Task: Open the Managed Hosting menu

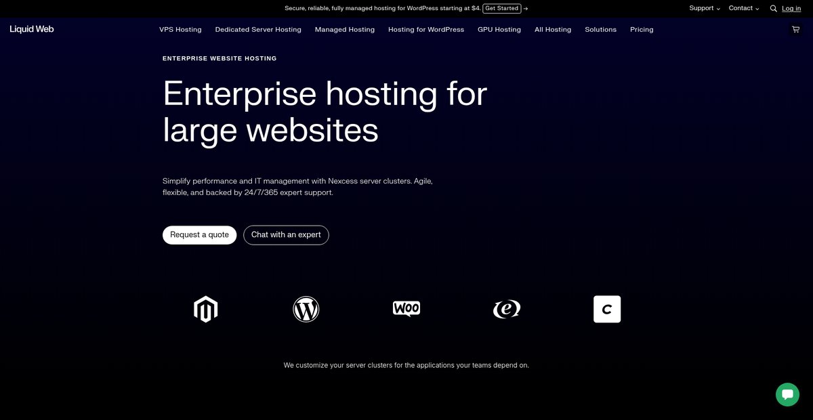Action: [x=345, y=30]
